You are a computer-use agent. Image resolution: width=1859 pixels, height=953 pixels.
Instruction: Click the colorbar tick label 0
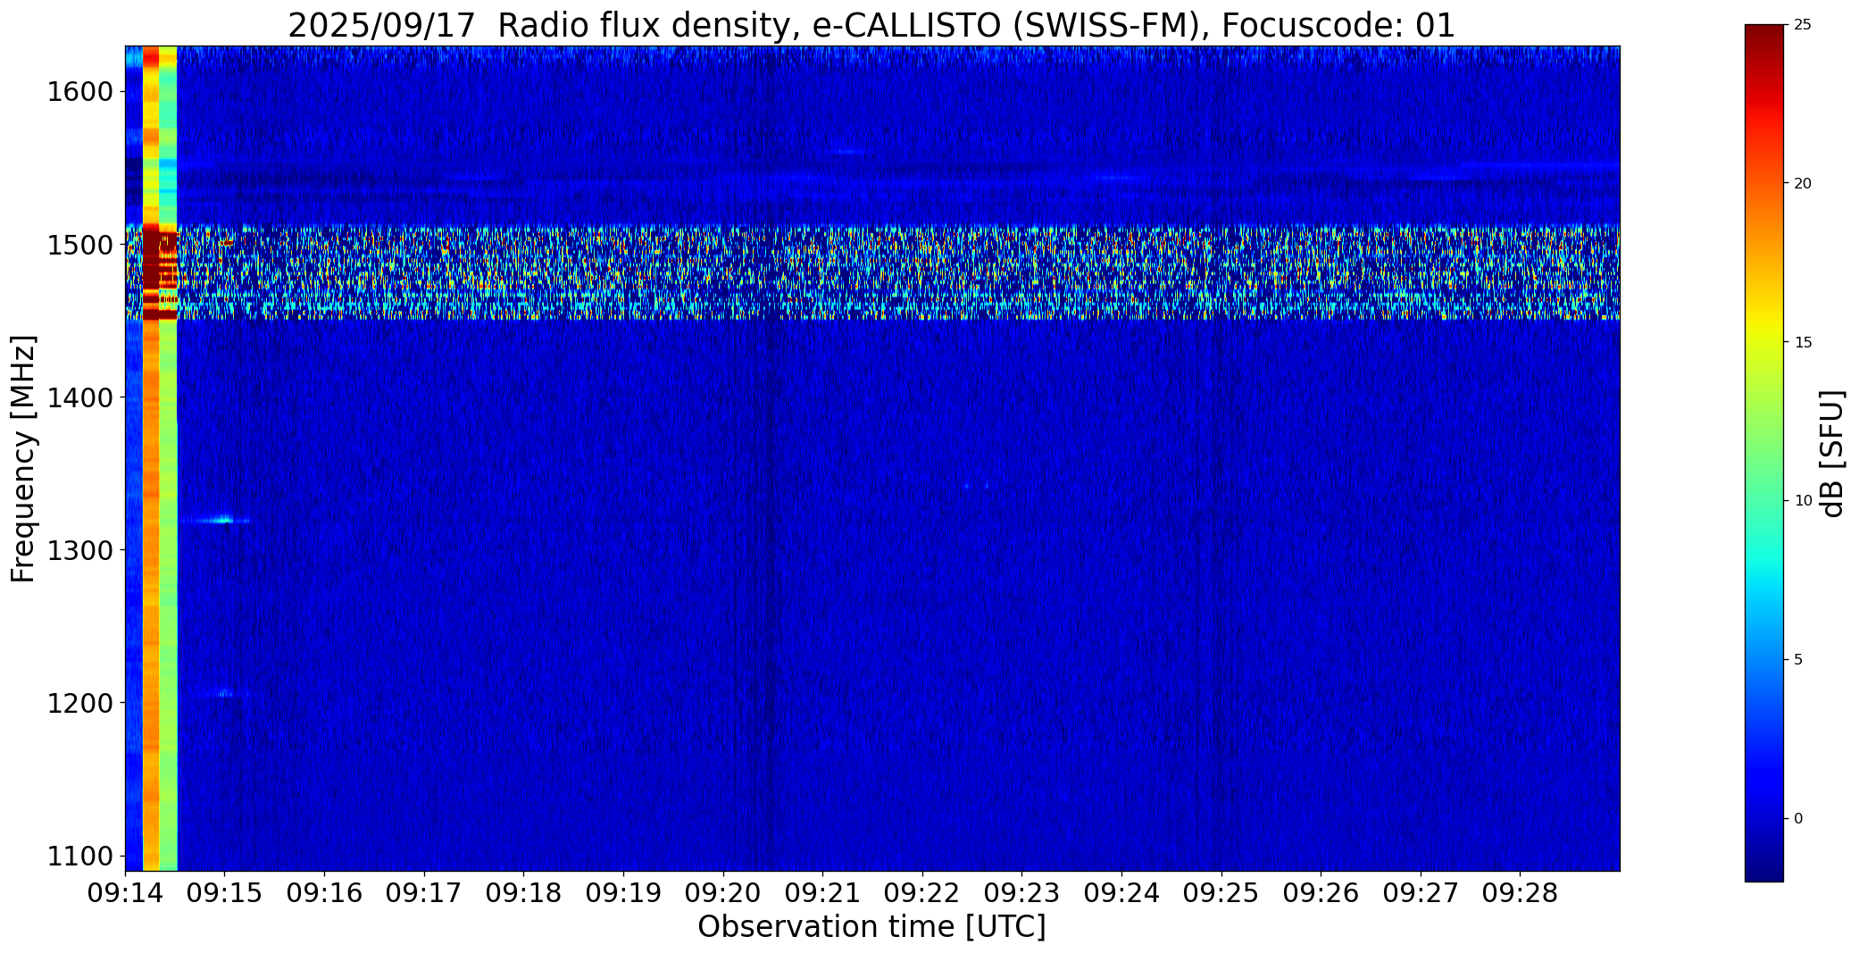[1798, 819]
